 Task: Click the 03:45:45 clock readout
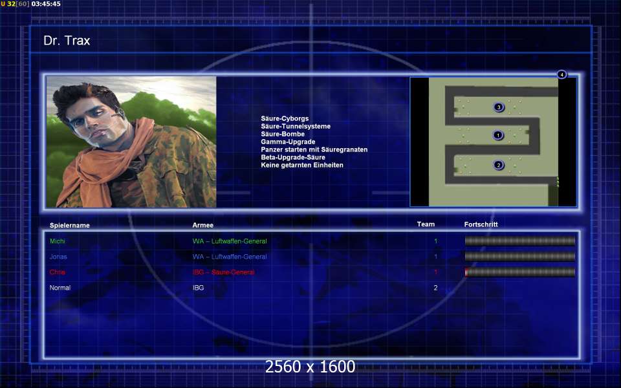pos(46,4)
